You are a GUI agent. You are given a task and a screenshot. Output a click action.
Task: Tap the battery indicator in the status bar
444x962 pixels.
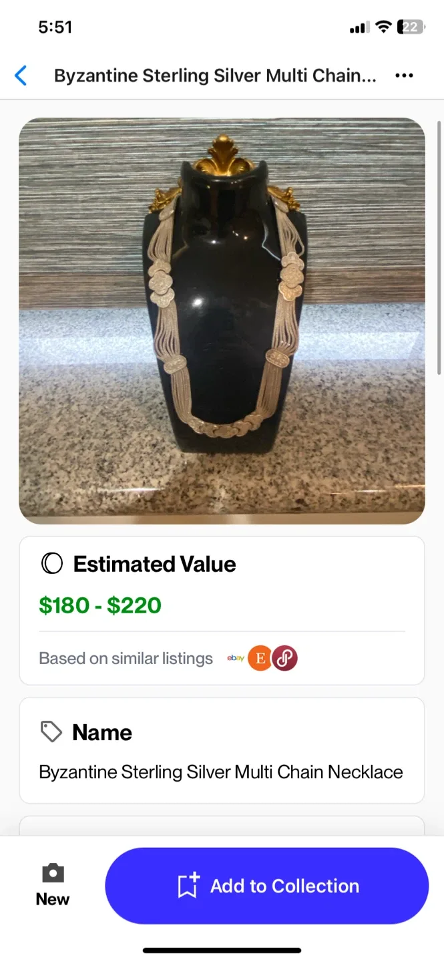coord(411,27)
